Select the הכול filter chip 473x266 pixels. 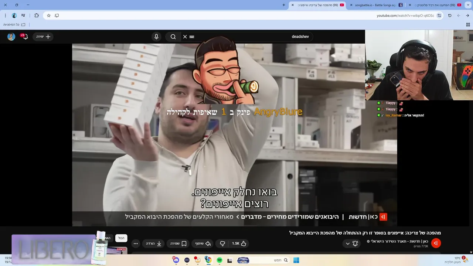[121, 238]
